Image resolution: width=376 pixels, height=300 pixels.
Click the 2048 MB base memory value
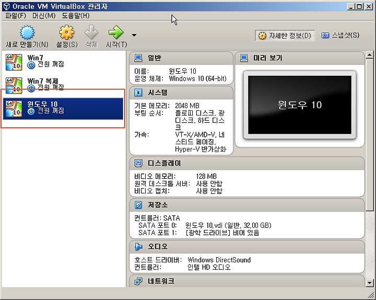click(x=187, y=106)
